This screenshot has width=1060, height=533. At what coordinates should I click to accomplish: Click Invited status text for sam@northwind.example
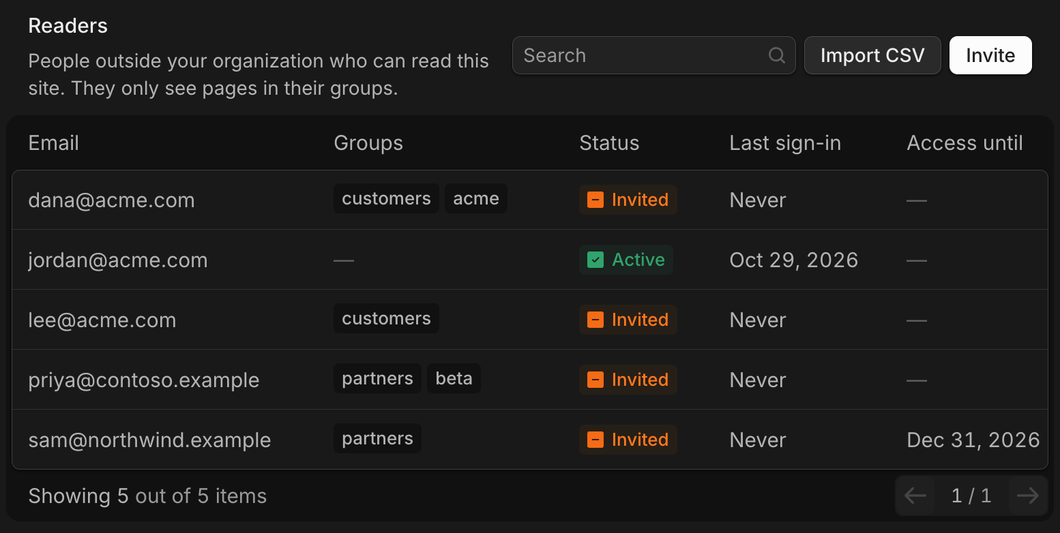point(640,440)
